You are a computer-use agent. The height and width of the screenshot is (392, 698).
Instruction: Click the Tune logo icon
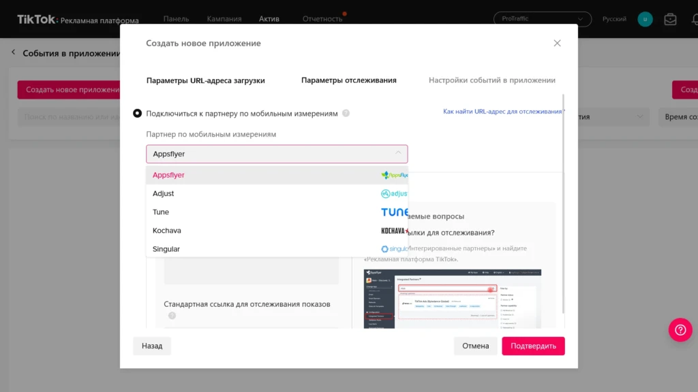click(395, 212)
